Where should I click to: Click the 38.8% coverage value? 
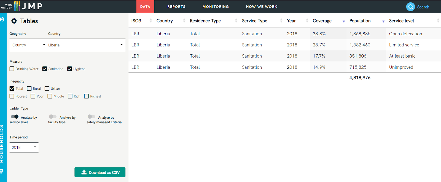pos(319,34)
